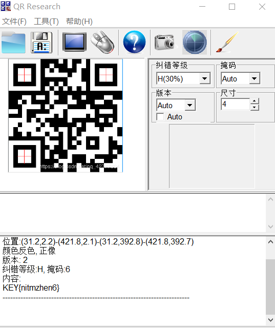This screenshot has height=328, width=275.
Task: Click the floppy disk save icon
Action: pos(41,42)
